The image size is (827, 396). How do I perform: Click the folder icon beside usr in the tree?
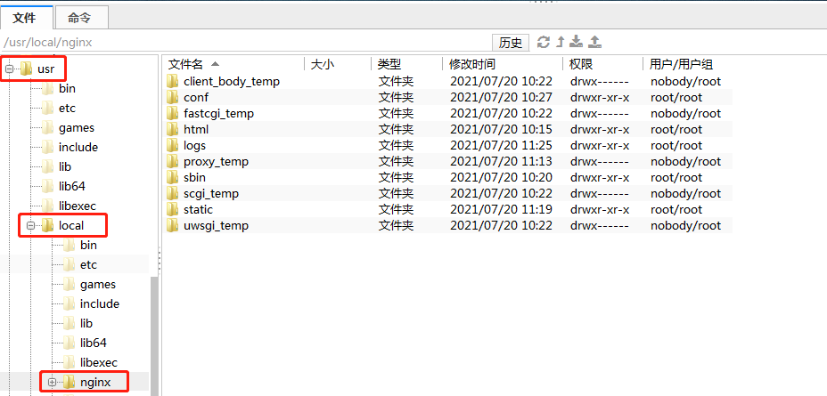point(27,69)
